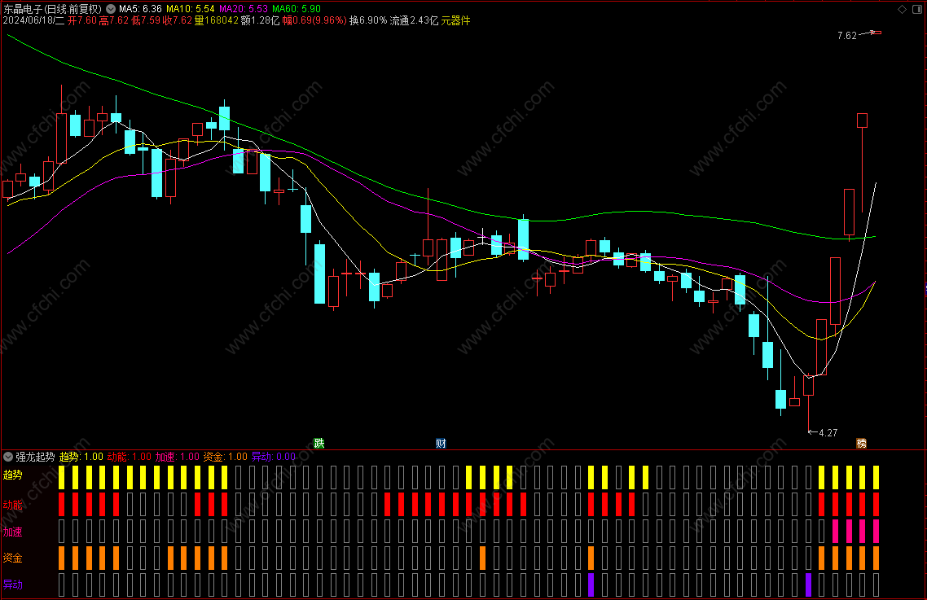Click the volume value 量168042
The image size is (927, 600).
[x=217, y=20]
